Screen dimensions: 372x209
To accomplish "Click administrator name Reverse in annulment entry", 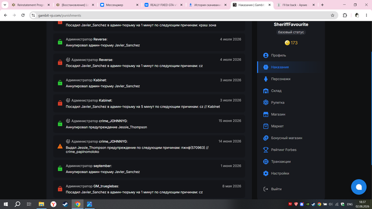I will tap(100, 39).
